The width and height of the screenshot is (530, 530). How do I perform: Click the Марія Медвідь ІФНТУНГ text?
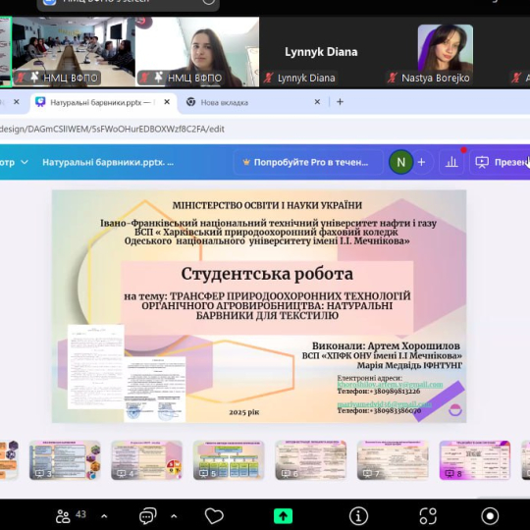[409, 365]
